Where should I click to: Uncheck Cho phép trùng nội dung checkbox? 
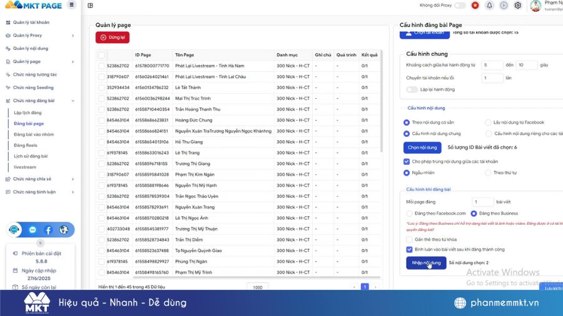pyautogui.click(x=407, y=162)
